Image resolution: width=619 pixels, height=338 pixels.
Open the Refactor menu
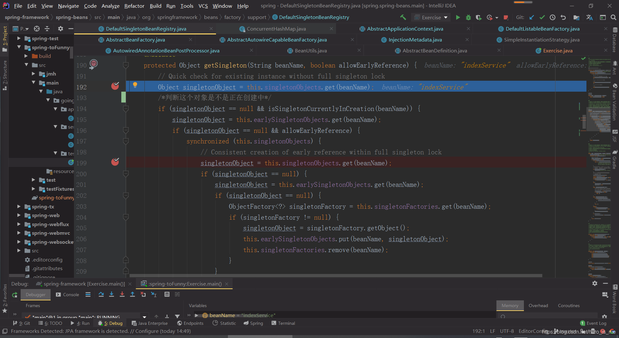[134, 6]
